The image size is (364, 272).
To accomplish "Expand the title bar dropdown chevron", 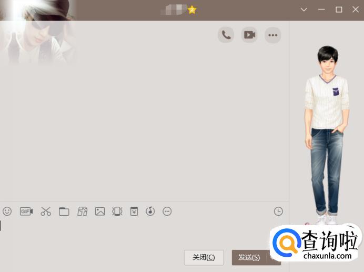I will (x=304, y=9).
